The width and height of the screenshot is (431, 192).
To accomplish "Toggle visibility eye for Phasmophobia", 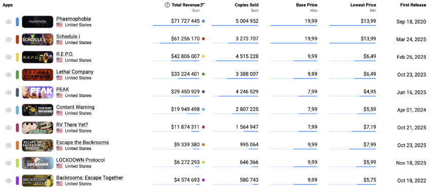I will (9, 22).
